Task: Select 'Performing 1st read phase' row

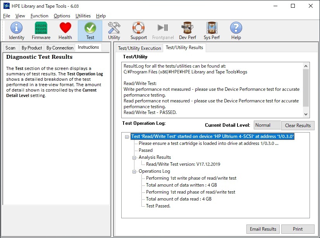Action: (191, 192)
